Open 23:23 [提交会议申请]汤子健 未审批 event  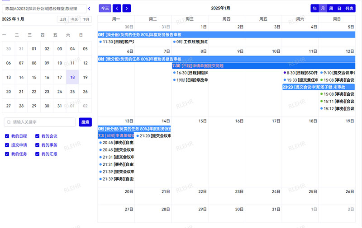319,87
